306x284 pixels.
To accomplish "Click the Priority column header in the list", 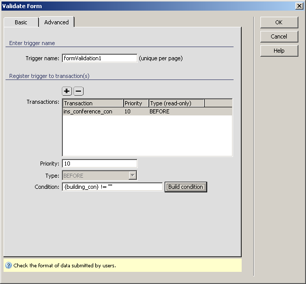I will coord(136,103).
